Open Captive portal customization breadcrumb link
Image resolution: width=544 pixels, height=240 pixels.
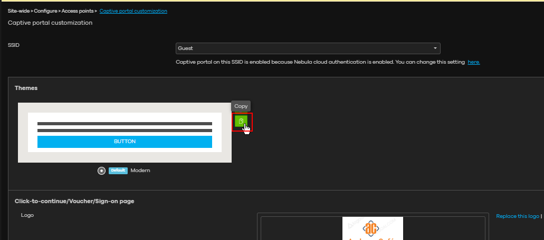click(x=133, y=11)
